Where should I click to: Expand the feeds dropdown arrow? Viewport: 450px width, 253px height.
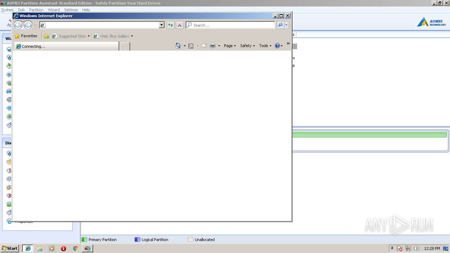(198, 46)
